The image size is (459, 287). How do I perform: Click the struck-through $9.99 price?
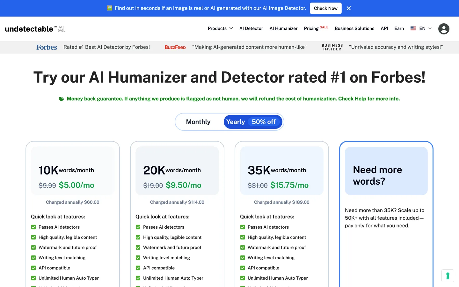[x=47, y=186]
